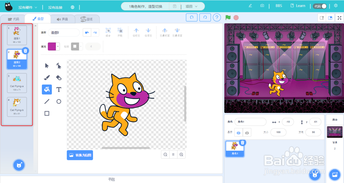
Task: Open the Learn link
Action: 298,6
